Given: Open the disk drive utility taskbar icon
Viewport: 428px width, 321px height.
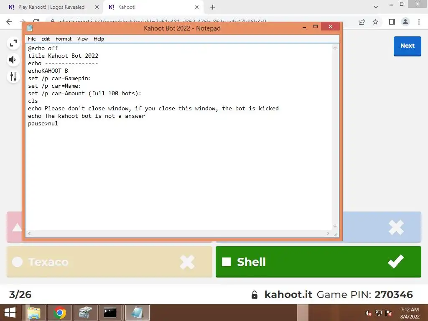Looking at the screenshot, I should pyautogui.click(x=85, y=313).
